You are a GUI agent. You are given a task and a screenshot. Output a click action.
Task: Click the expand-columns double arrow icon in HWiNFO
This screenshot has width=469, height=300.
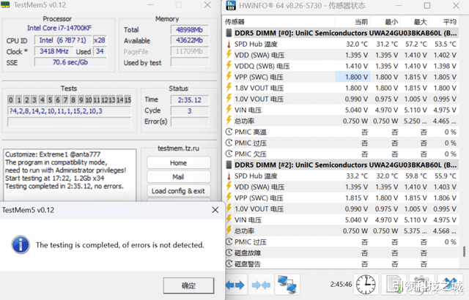235,285
